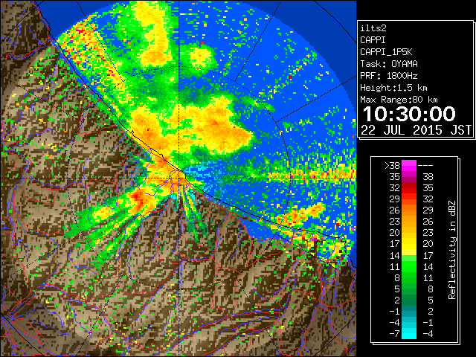Click the '>38' legend label
The width and height of the screenshot is (476, 357).
[x=392, y=166]
